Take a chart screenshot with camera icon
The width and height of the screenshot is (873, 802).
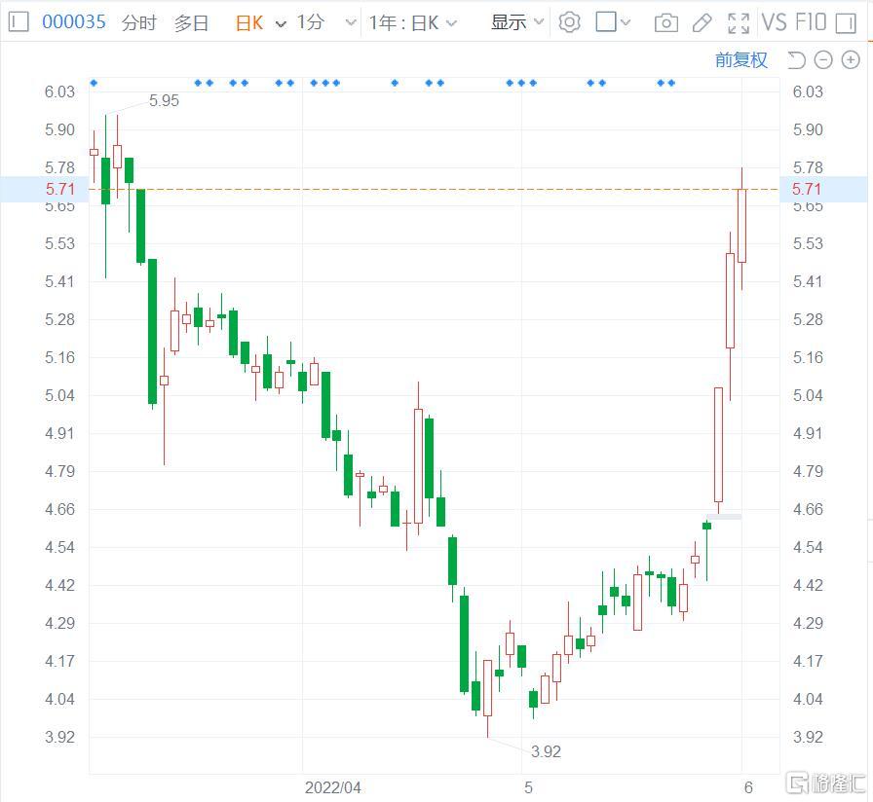point(665,22)
